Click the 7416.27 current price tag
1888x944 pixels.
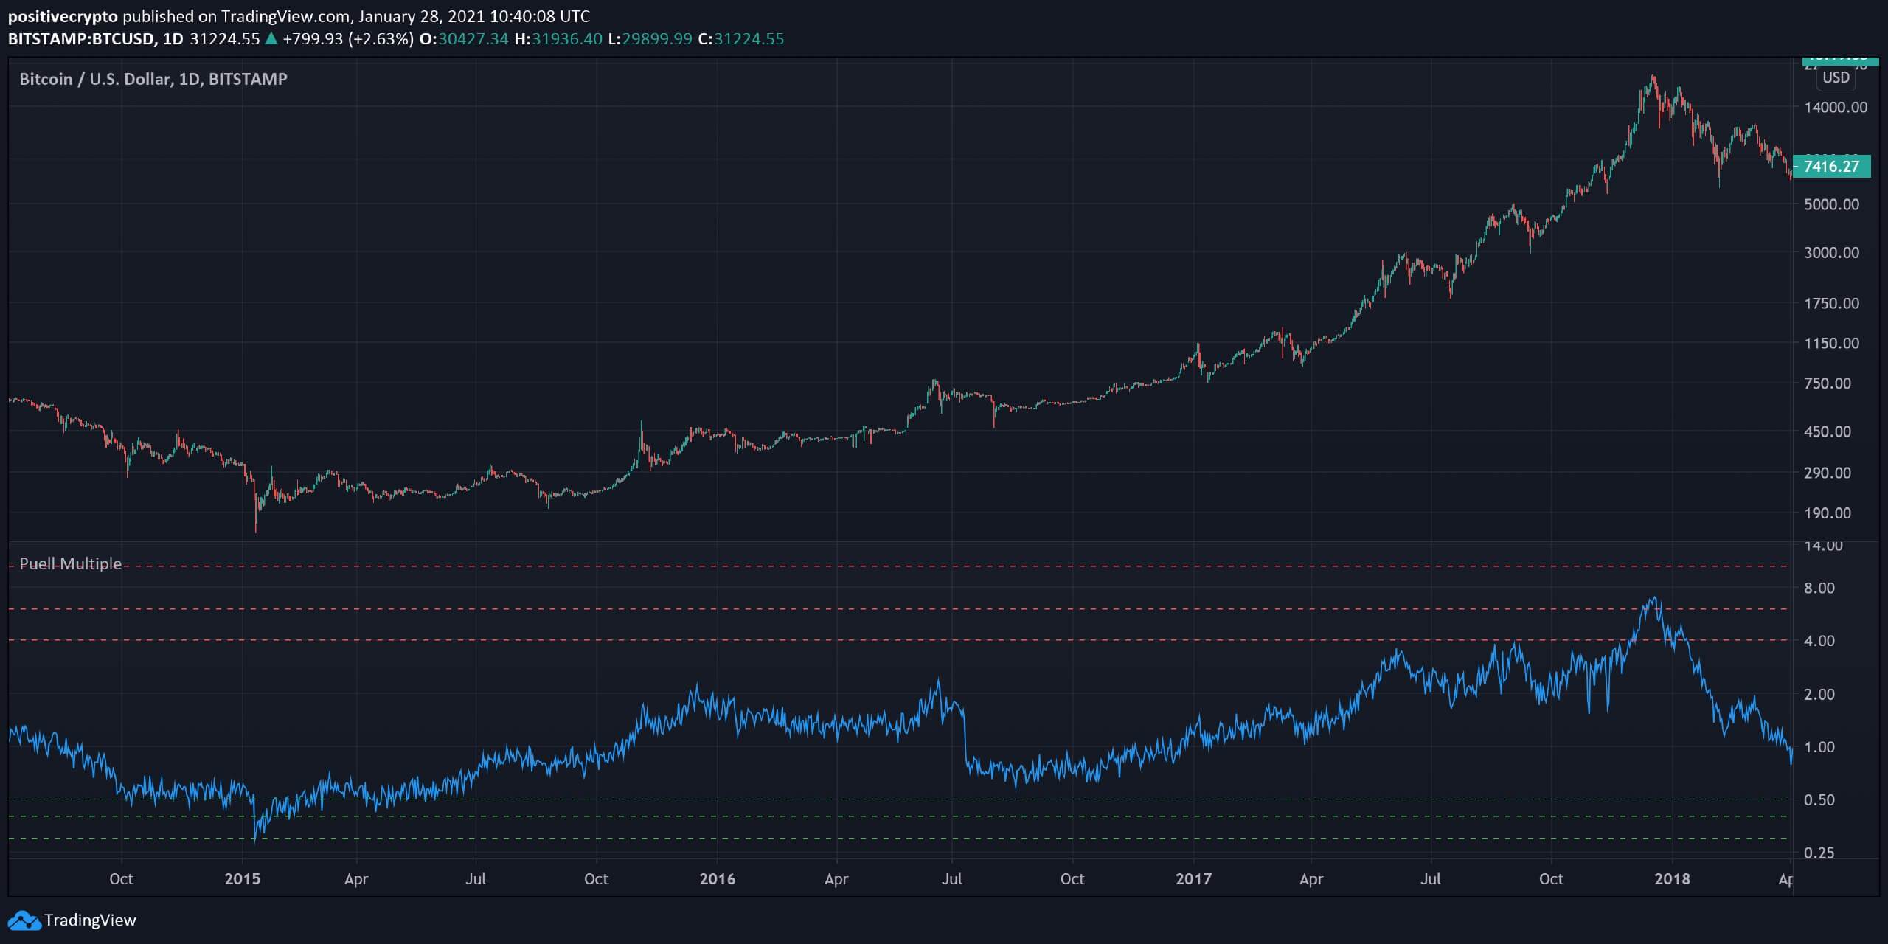pos(1831,167)
